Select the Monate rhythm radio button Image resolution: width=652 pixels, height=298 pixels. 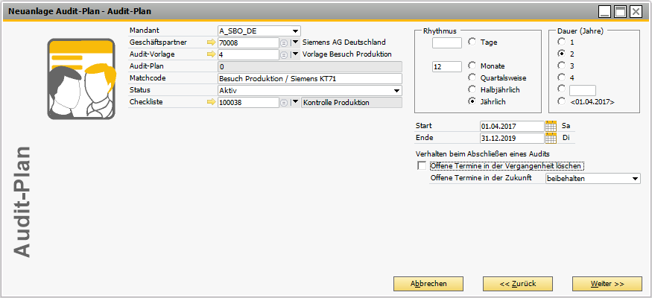click(x=472, y=66)
